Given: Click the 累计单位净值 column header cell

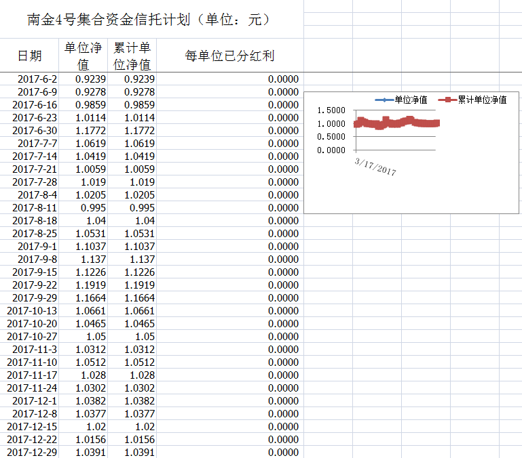Looking at the screenshot, I should (x=132, y=56).
